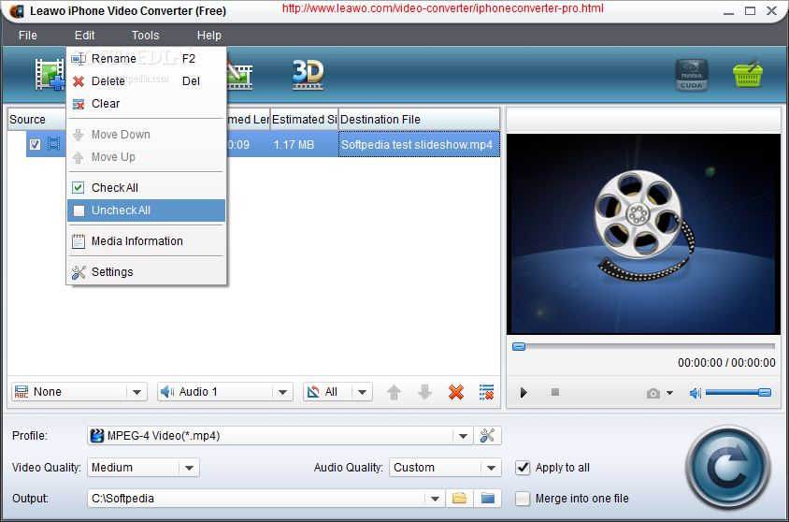Mute audio with the speaker icon
This screenshot has width=789, height=522.
click(696, 393)
